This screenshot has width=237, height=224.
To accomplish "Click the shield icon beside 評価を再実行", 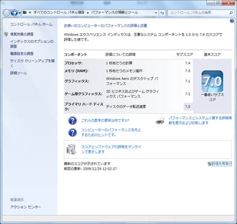I will [209, 164].
